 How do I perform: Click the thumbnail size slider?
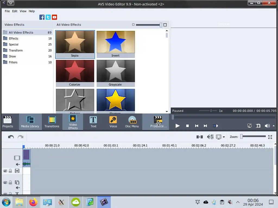149,25
